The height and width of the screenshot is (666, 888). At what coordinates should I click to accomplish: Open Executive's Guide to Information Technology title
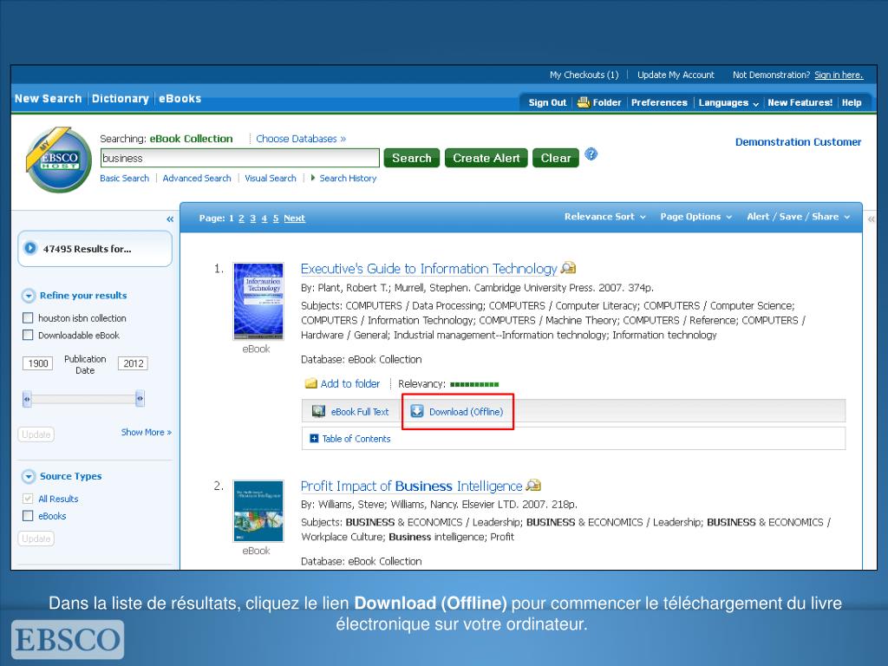click(428, 269)
